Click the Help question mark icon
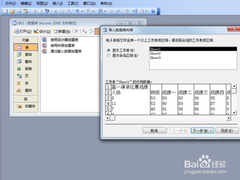 point(153,11)
